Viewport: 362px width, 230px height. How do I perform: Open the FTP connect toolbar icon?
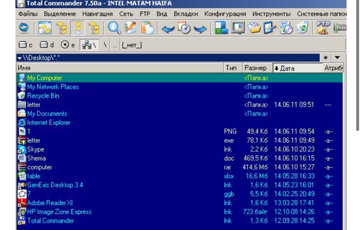pos(323,28)
